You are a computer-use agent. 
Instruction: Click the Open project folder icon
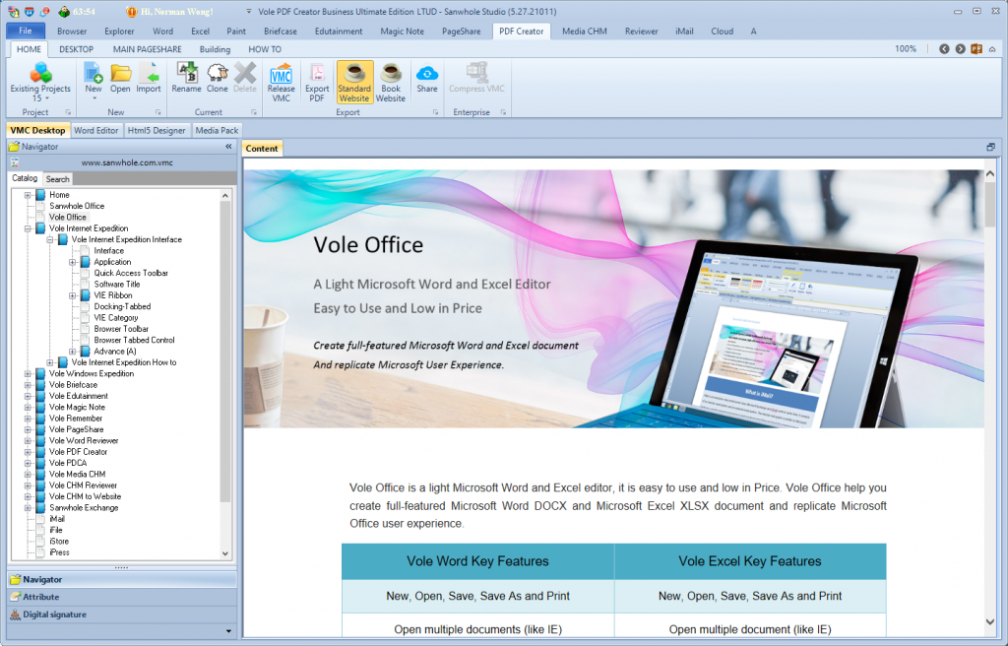120,78
